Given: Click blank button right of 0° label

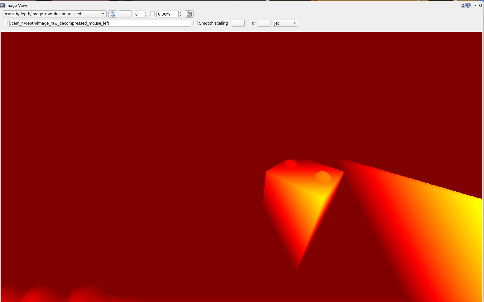Looking at the screenshot, I should [x=264, y=23].
